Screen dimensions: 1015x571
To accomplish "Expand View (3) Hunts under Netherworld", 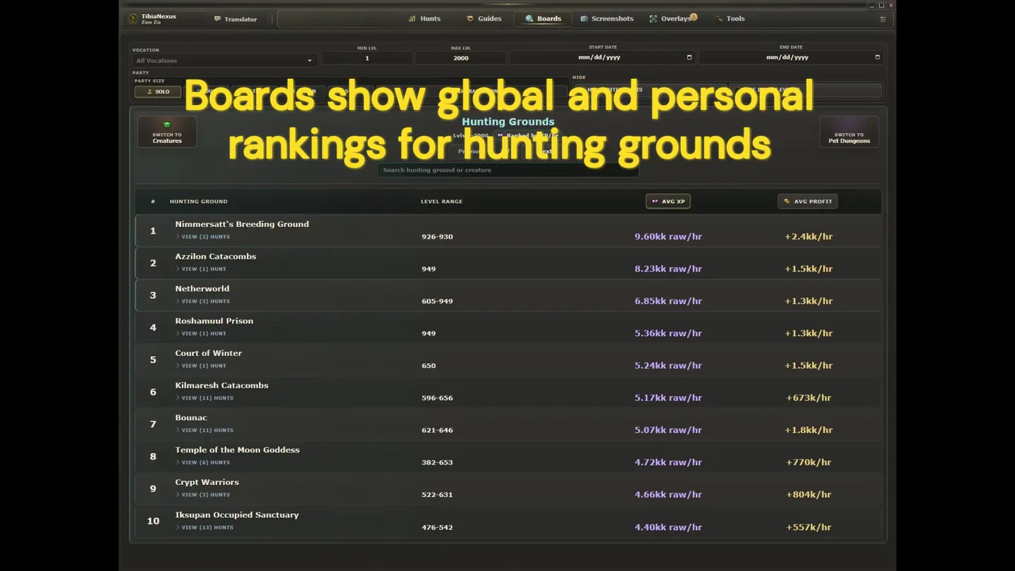I will coord(203,302).
